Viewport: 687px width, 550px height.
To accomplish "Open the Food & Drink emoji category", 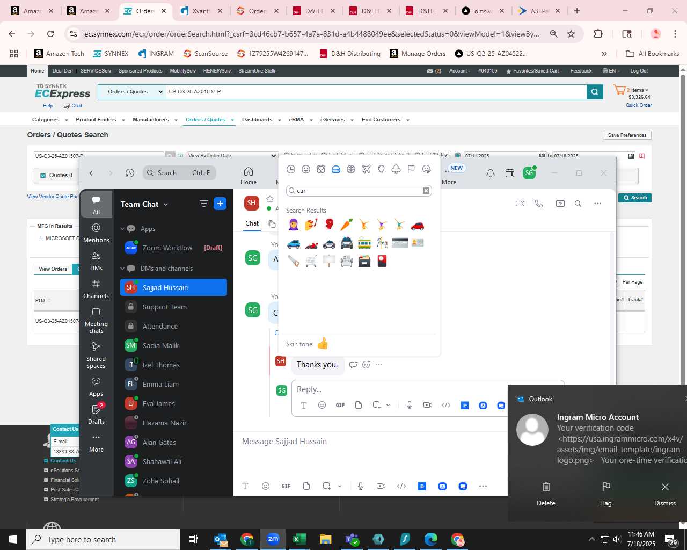I will pos(336,169).
